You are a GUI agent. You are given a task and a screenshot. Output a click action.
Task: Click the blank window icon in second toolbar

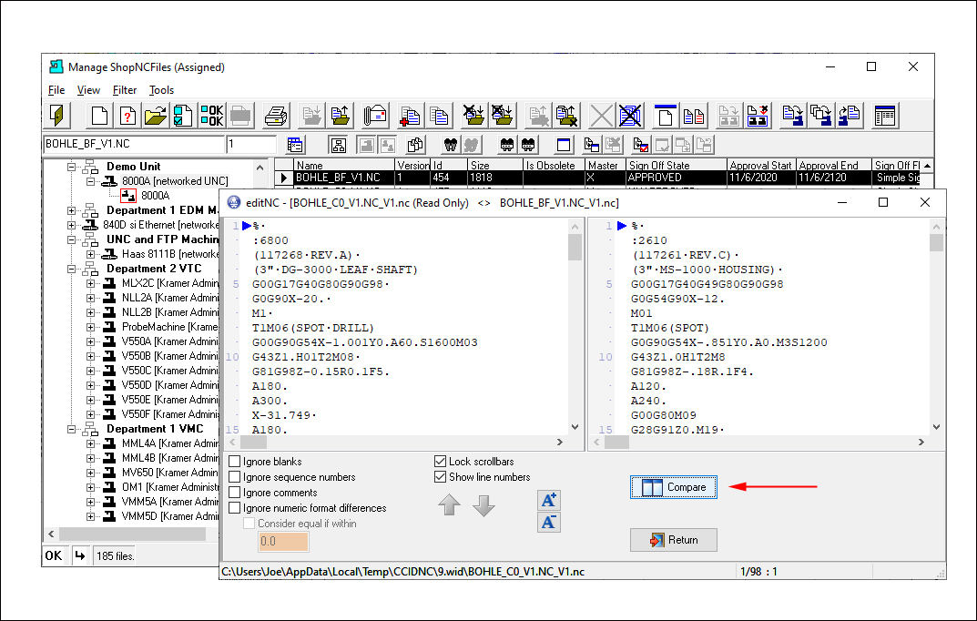point(564,145)
